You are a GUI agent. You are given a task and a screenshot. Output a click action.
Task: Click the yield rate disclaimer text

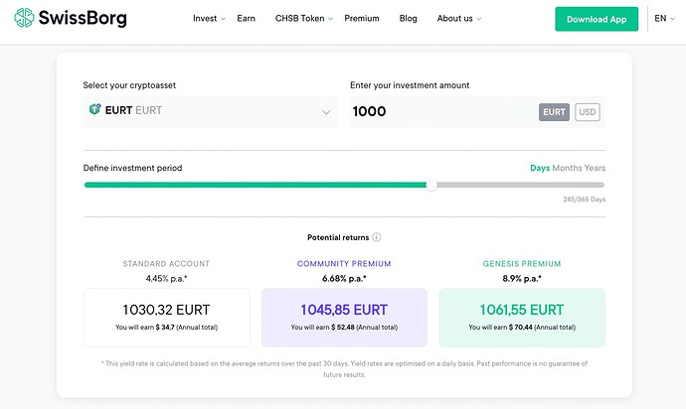tap(344, 369)
